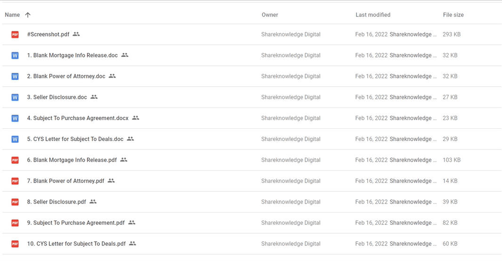The height and width of the screenshot is (261, 502).
Task: Click the Word icon for Blank Mortgage Info Release.doc
Action: 15,55
